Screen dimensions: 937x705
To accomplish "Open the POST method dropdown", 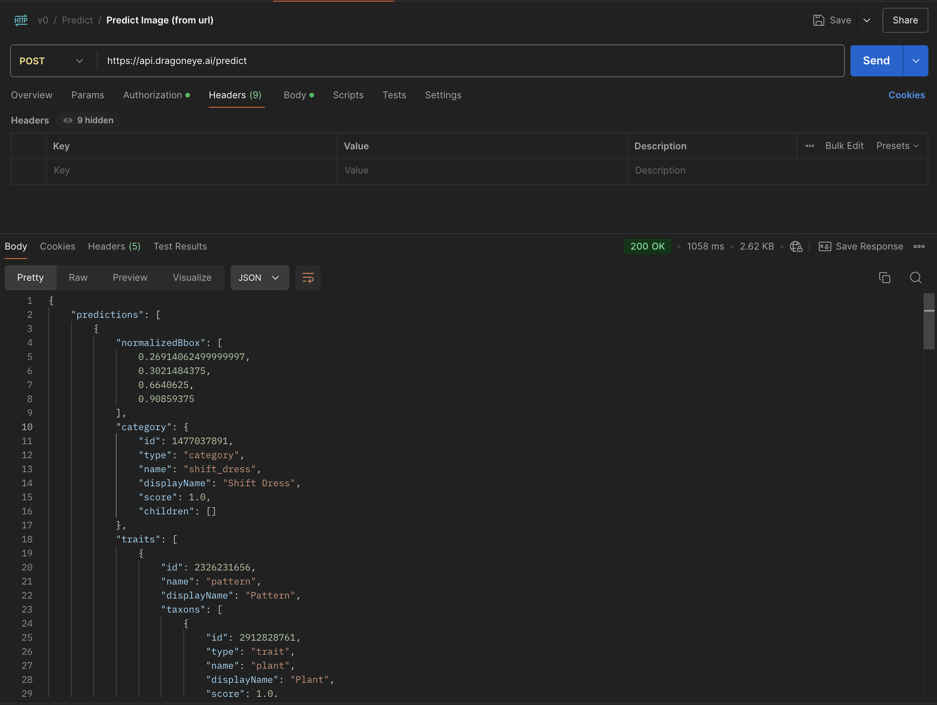I will pyautogui.click(x=51, y=61).
